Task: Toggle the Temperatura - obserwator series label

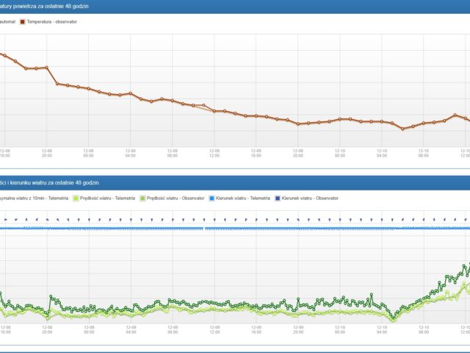Action: (x=53, y=22)
